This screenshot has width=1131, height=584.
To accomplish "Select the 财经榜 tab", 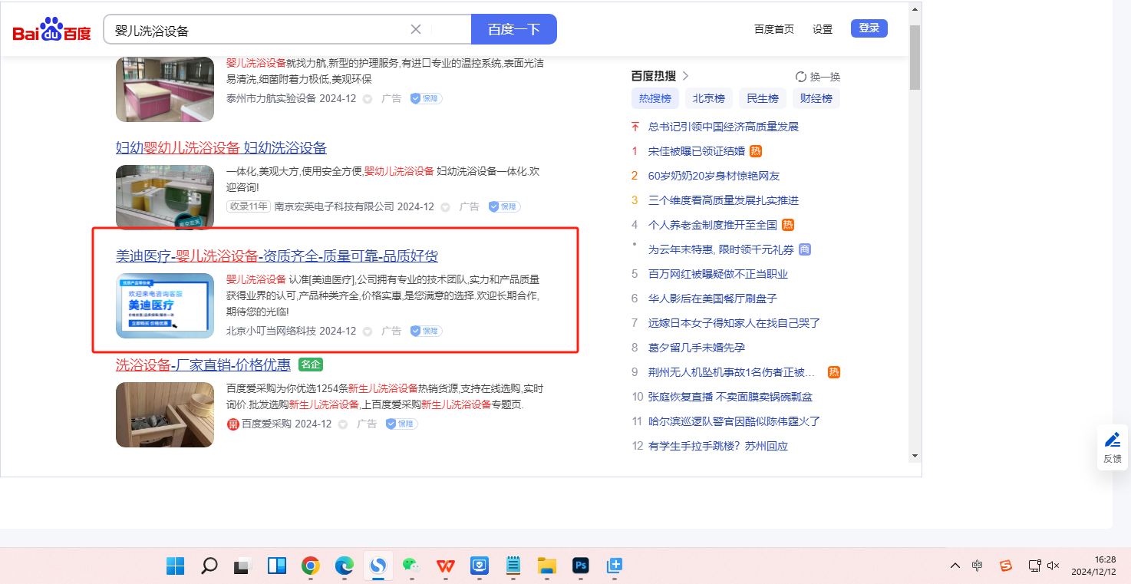I will (816, 98).
